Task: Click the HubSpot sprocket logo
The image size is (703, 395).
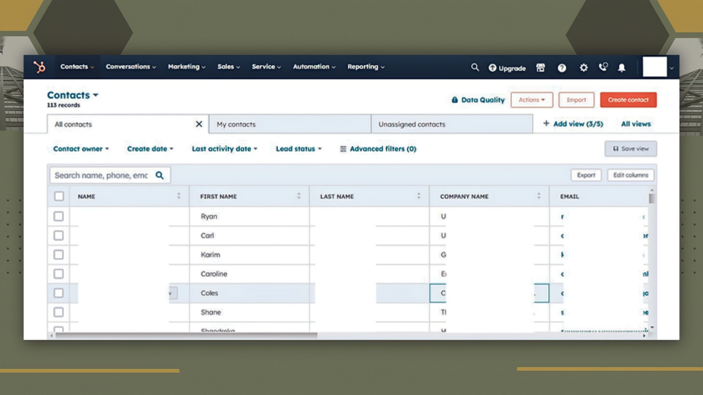Action: click(39, 67)
